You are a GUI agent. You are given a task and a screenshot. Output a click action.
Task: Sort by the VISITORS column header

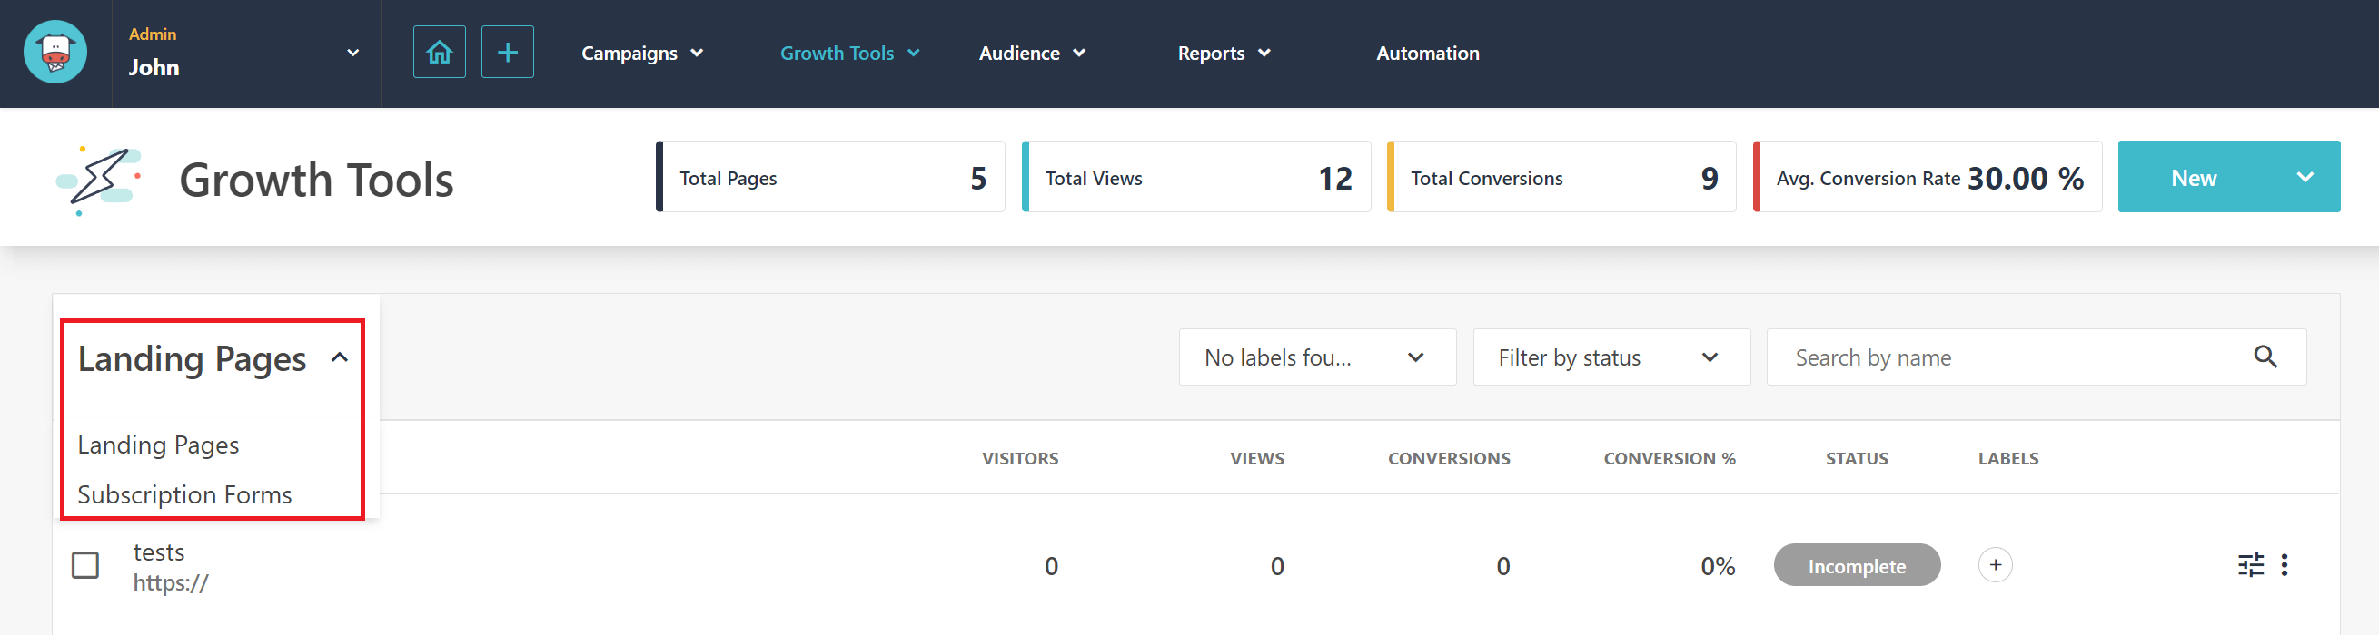1019,459
